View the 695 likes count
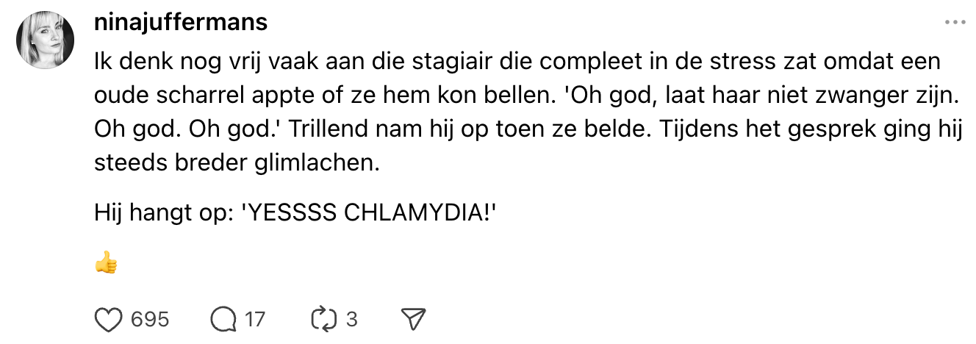This screenshot has height=344, width=976. pos(150,319)
